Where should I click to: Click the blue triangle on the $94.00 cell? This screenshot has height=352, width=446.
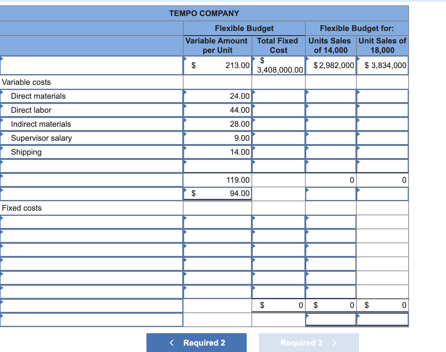(x=185, y=189)
